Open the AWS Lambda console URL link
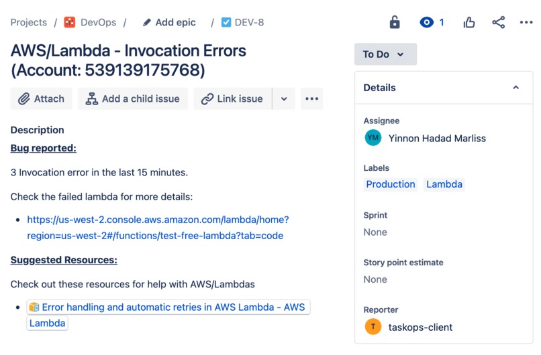Viewport: 541px width, 355px height. (158, 228)
